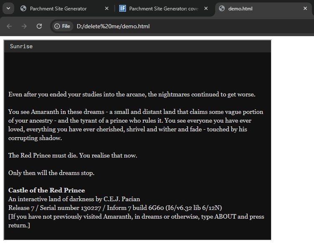Go back using the browser back arrow
The image size is (314, 244).
(9, 26)
